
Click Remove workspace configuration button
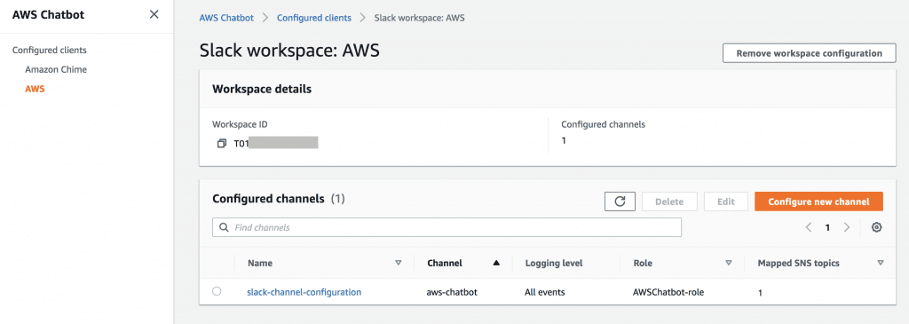(809, 52)
